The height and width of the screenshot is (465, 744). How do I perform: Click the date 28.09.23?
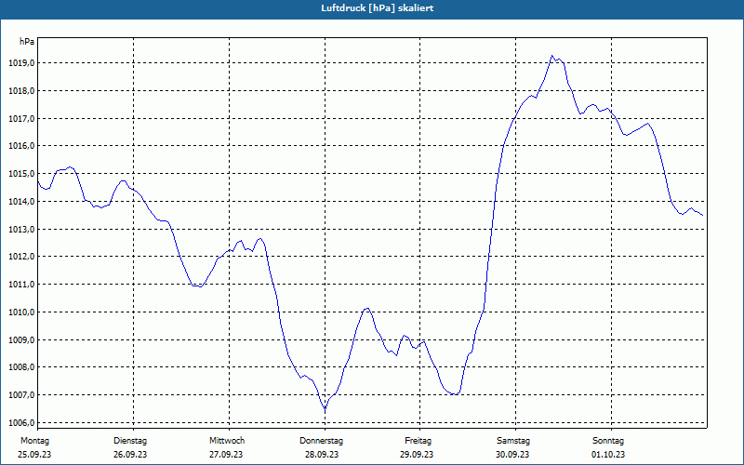click(x=322, y=455)
